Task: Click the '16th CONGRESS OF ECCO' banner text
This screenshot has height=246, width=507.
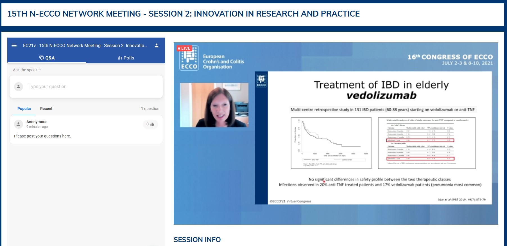Action: tap(450, 57)
